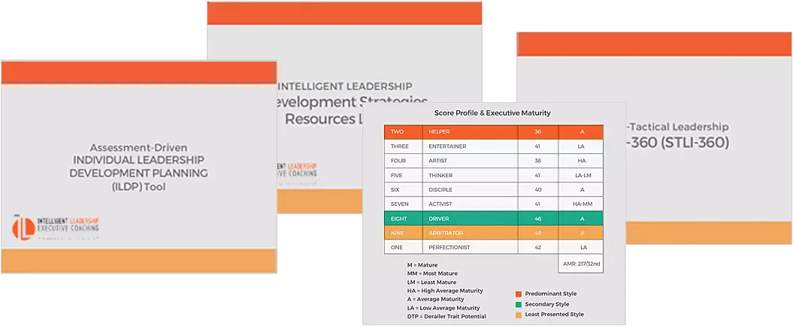
Task: Select the 'LM = Least Mature' legend line
Action: pos(431,282)
